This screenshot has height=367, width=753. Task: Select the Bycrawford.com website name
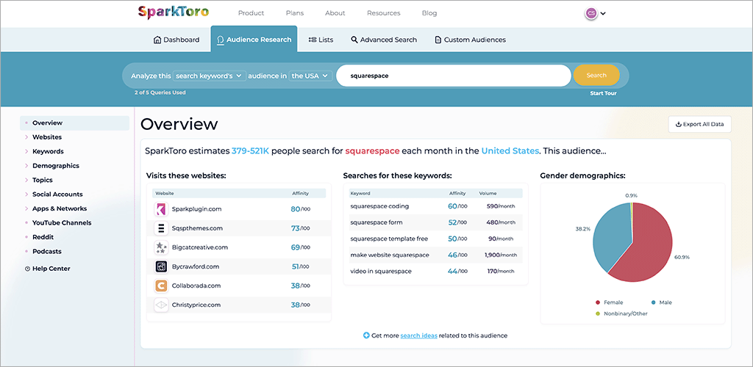195,267
